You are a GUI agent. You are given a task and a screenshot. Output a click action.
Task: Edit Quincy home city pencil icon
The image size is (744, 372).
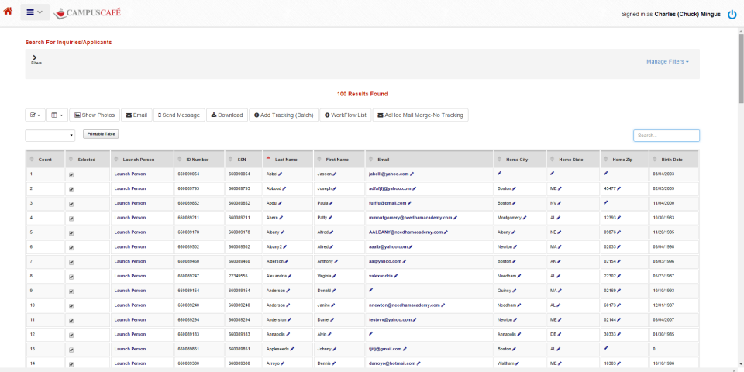pyautogui.click(x=515, y=291)
